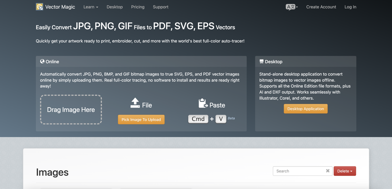Click the clipboard Paste icon

pos(203,103)
